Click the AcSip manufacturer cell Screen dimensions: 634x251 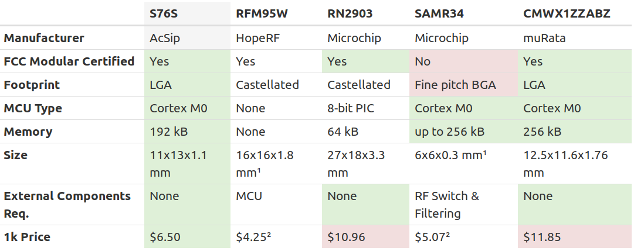click(187, 38)
